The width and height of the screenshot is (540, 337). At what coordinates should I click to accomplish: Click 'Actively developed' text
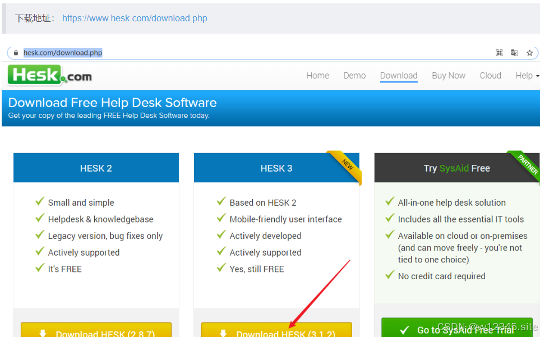(265, 236)
